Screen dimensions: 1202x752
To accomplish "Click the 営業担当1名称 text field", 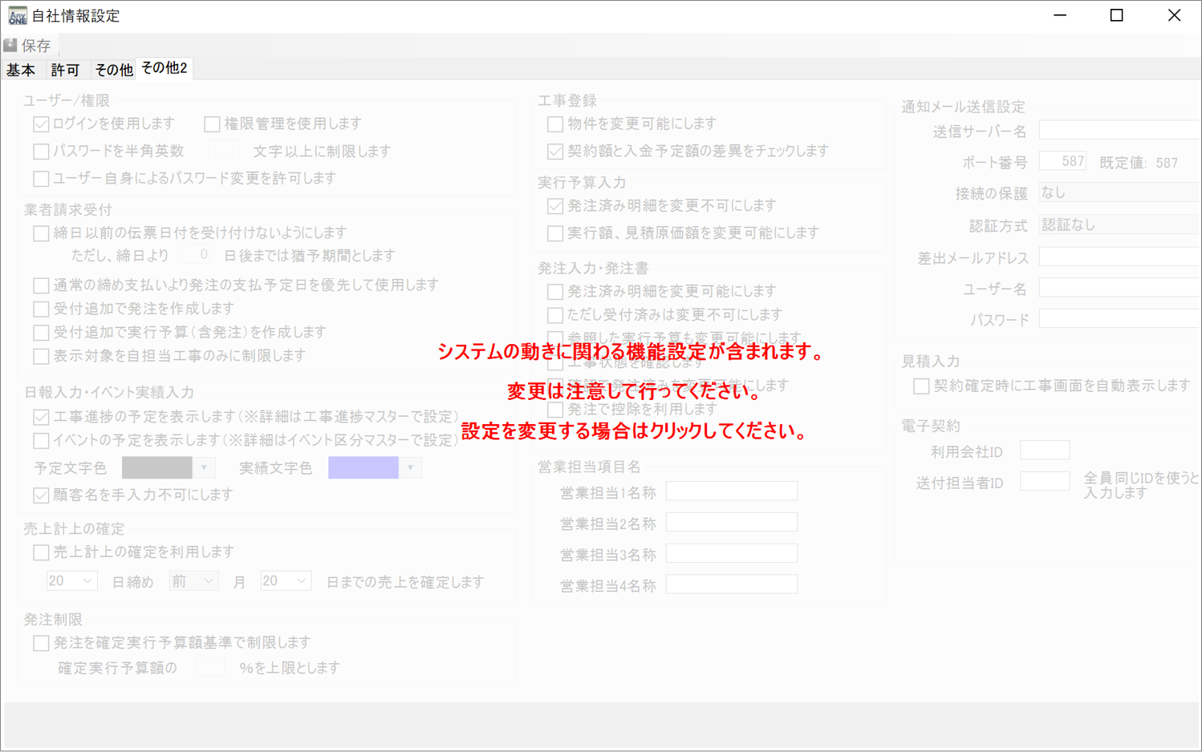I will [731, 491].
